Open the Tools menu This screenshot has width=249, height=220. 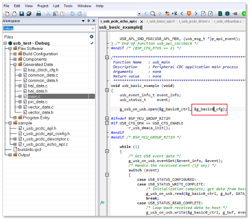tap(68, 6)
